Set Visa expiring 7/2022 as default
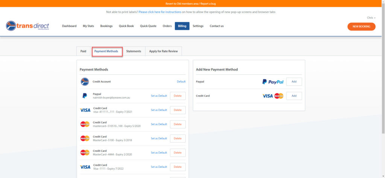 [159, 167]
